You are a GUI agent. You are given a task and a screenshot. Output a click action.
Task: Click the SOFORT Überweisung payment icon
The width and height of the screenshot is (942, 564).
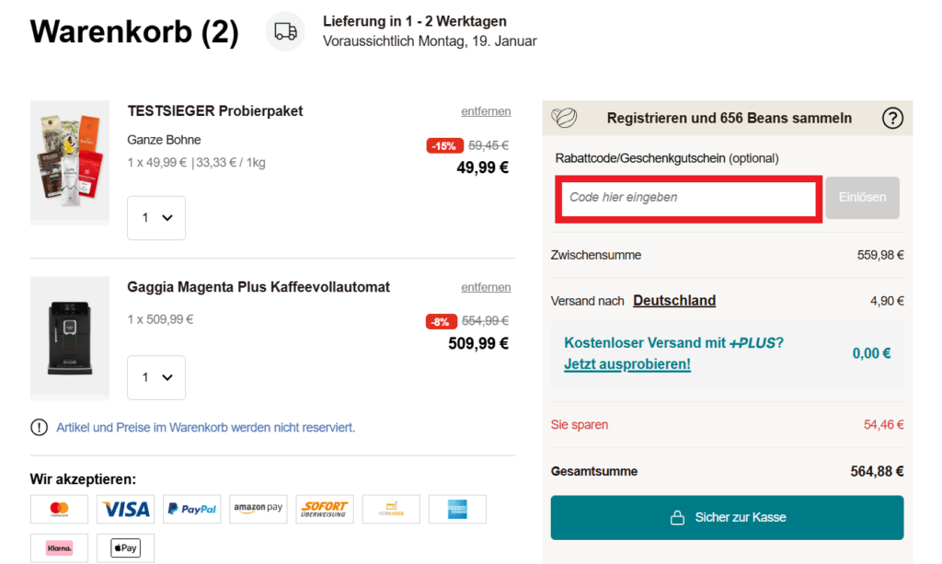coord(324,509)
